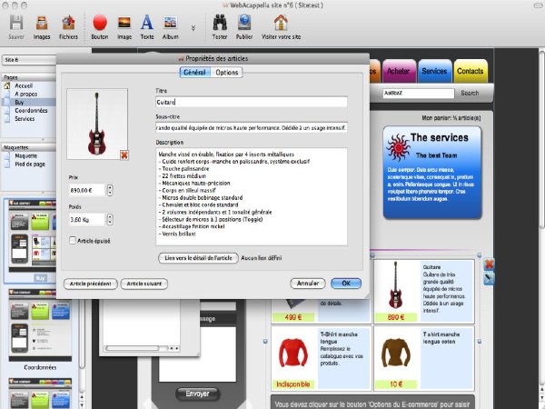This screenshot has height=409, width=545.
Task: Select the Services page in sidebar list
Action: 25,118
